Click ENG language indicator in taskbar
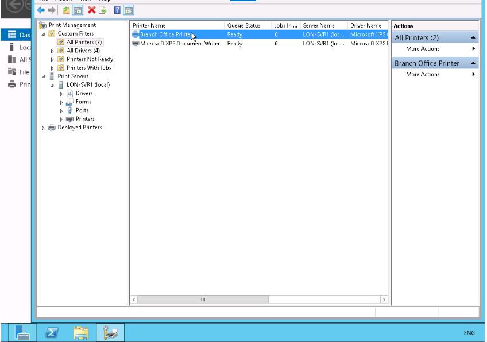This screenshot has height=342, width=487. coord(469,333)
